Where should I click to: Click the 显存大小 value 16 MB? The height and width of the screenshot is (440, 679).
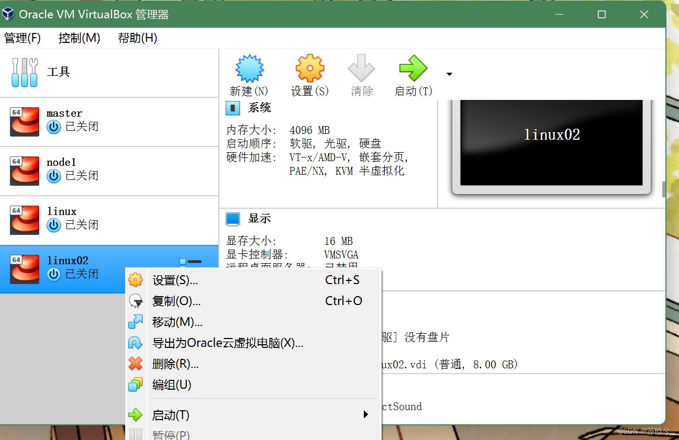pyautogui.click(x=338, y=241)
